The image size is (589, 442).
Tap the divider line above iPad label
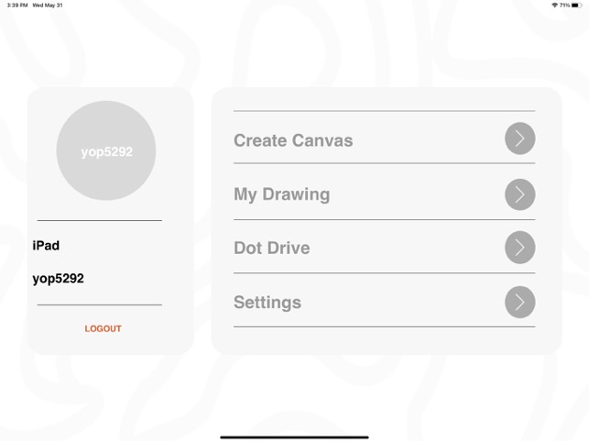point(99,220)
